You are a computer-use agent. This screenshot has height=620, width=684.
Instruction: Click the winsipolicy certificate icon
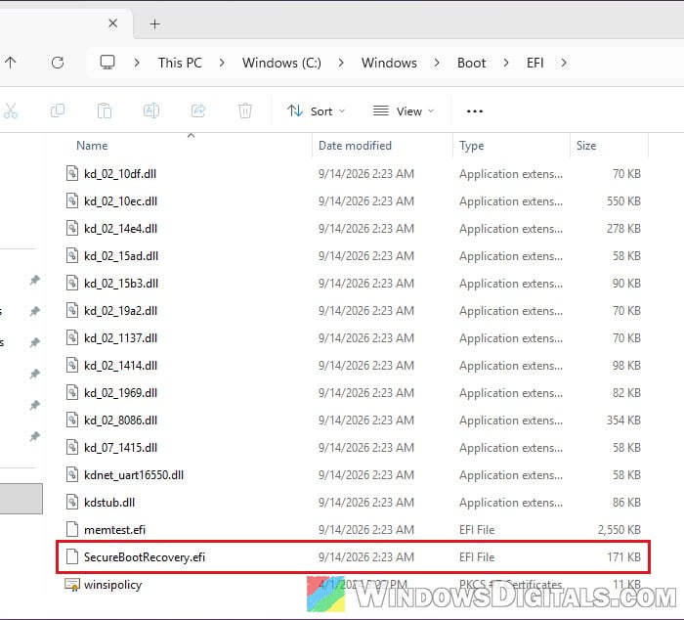tap(72, 584)
